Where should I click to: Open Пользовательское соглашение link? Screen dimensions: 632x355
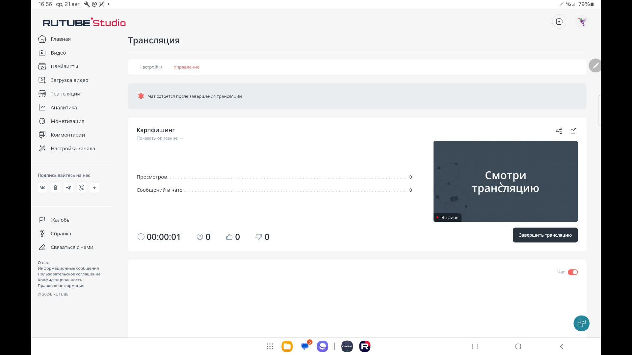tap(69, 274)
